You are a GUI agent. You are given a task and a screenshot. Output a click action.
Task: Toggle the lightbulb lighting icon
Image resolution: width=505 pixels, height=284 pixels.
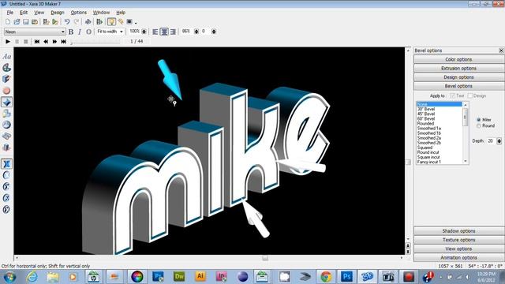(x=111, y=22)
